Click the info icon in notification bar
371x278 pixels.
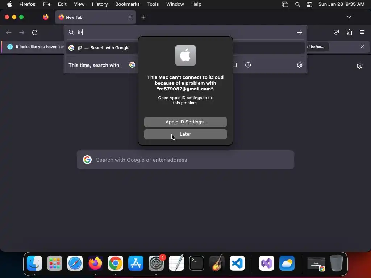coord(10,47)
